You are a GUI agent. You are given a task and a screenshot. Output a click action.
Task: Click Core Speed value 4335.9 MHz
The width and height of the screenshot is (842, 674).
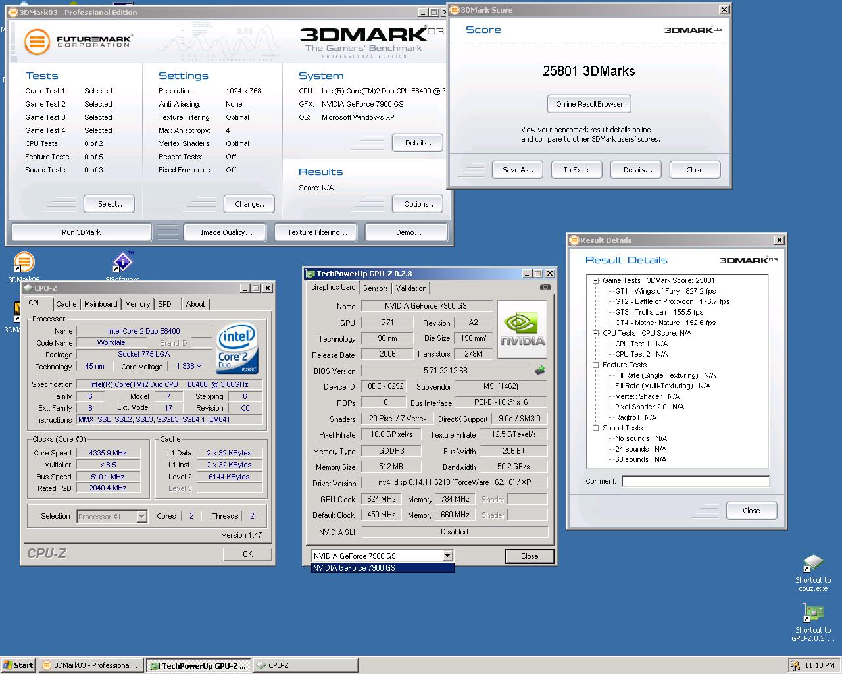pyautogui.click(x=108, y=453)
